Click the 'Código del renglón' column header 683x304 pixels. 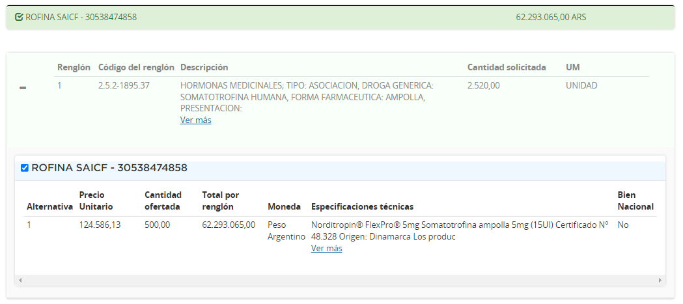[x=136, y=67]
